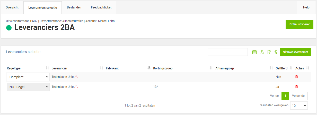The height and width of the screenshot is (115, 317).
Task: Sort by the Gefilterd column
Action: (x=291, y=68)
